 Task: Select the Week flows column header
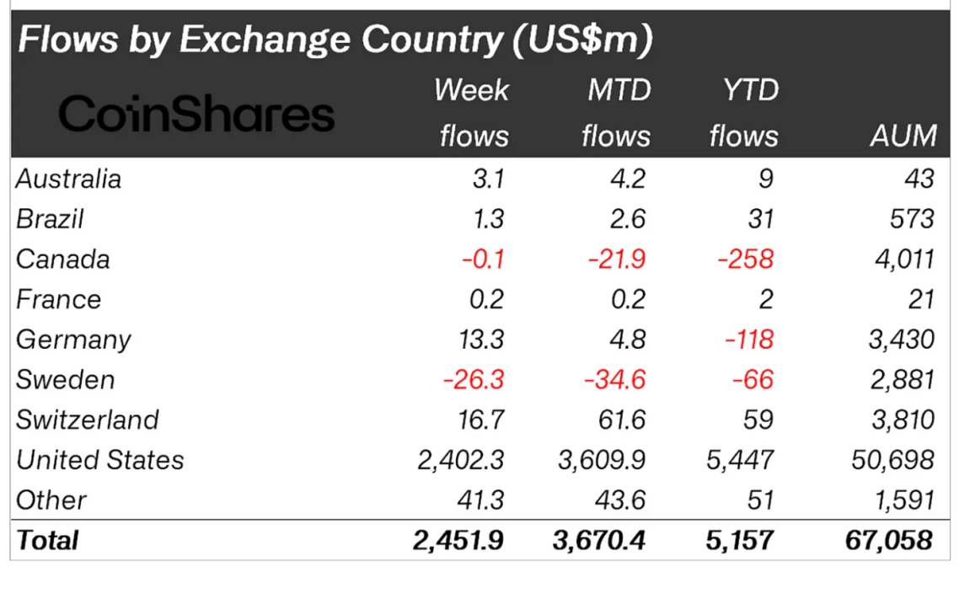473,112
